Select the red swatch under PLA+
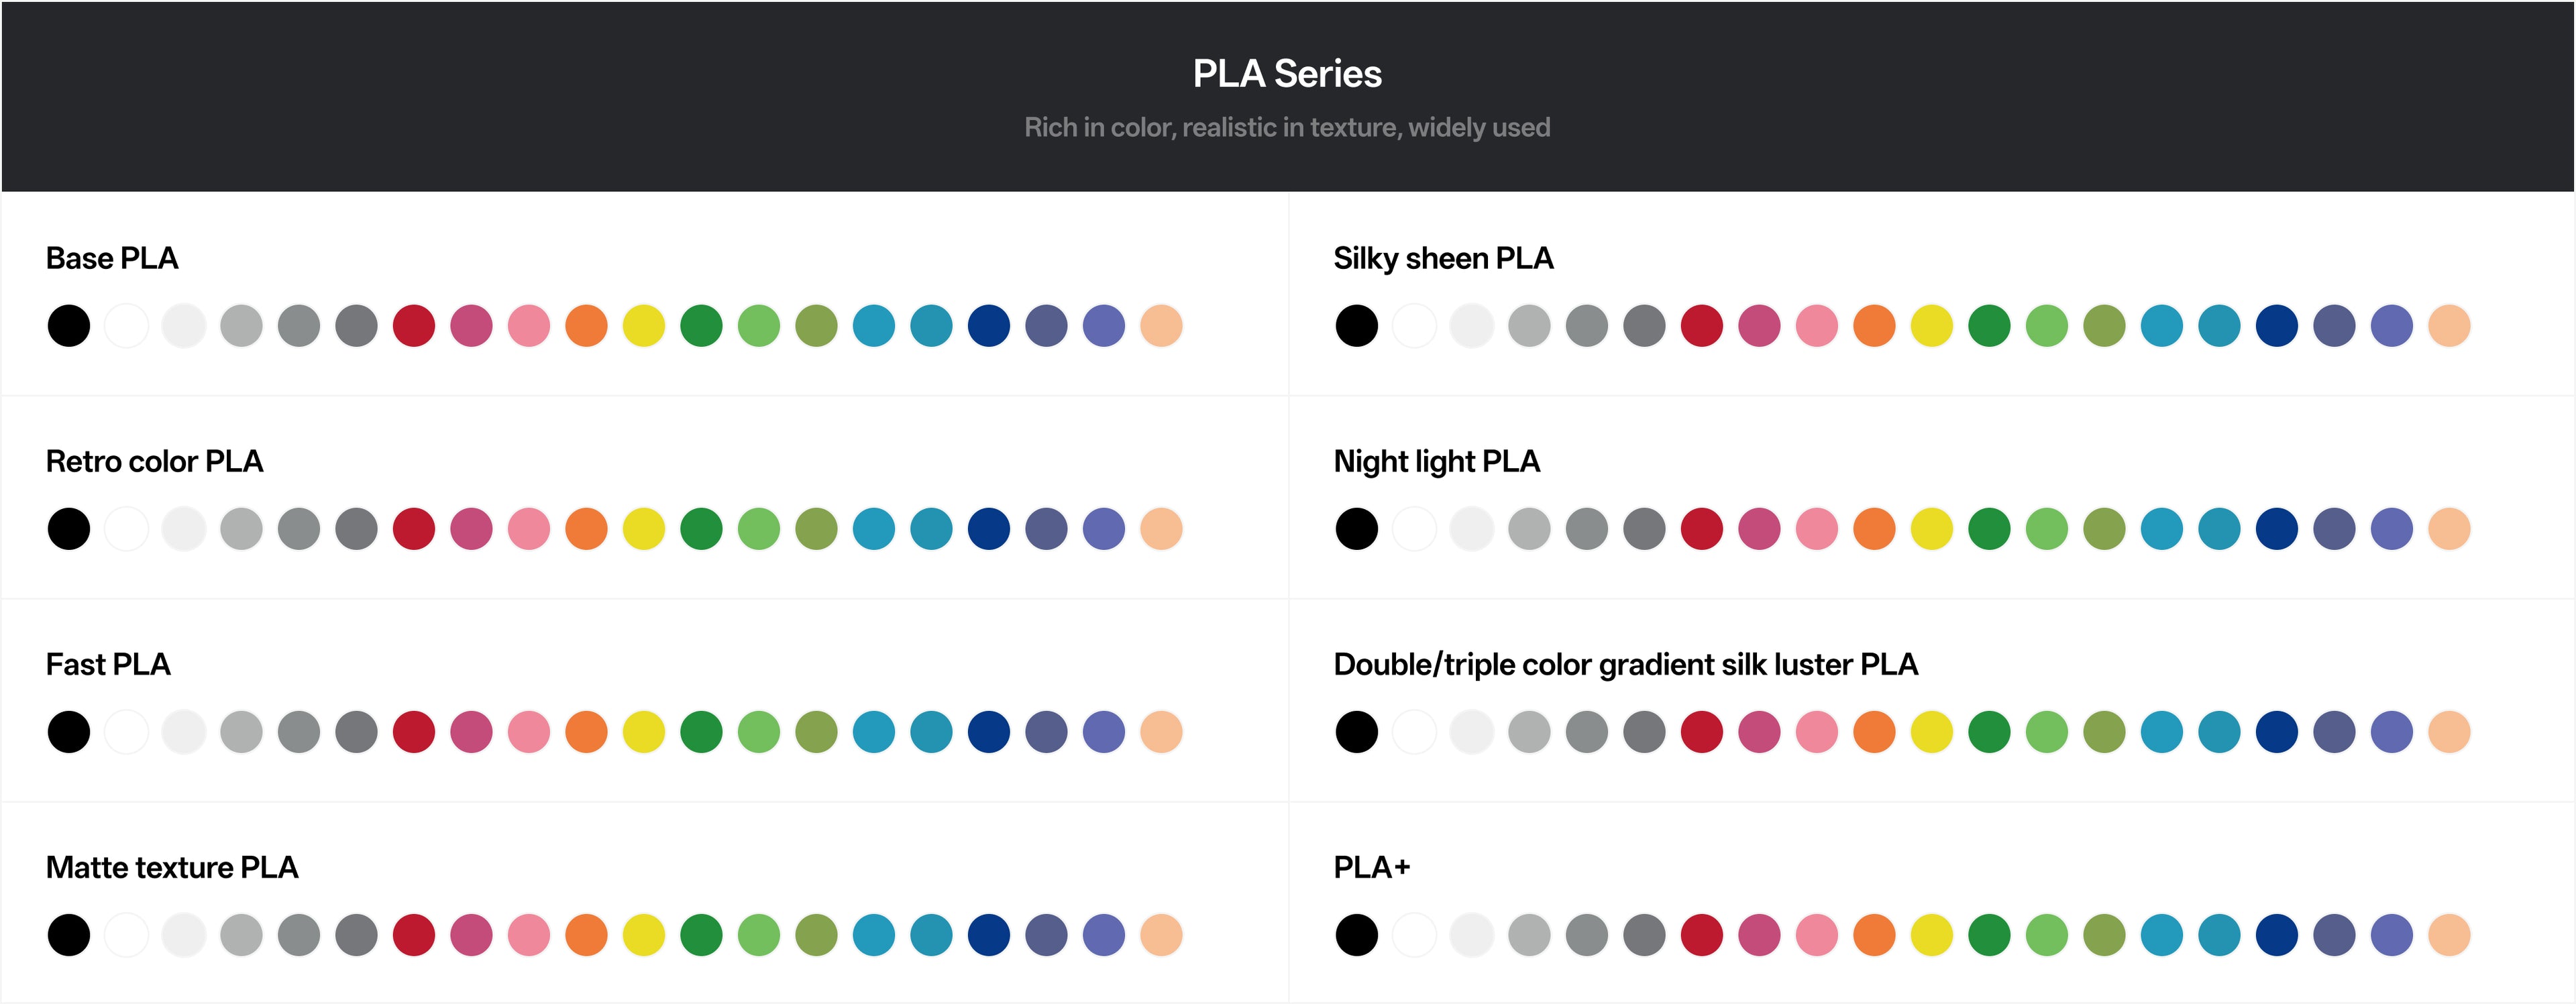This screenshot has width=2576, height=1004. pyautogui.click(x=1702, y=935)
